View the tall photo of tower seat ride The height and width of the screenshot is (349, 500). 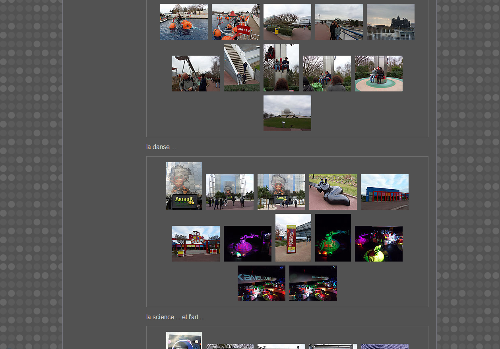(281, 68)
